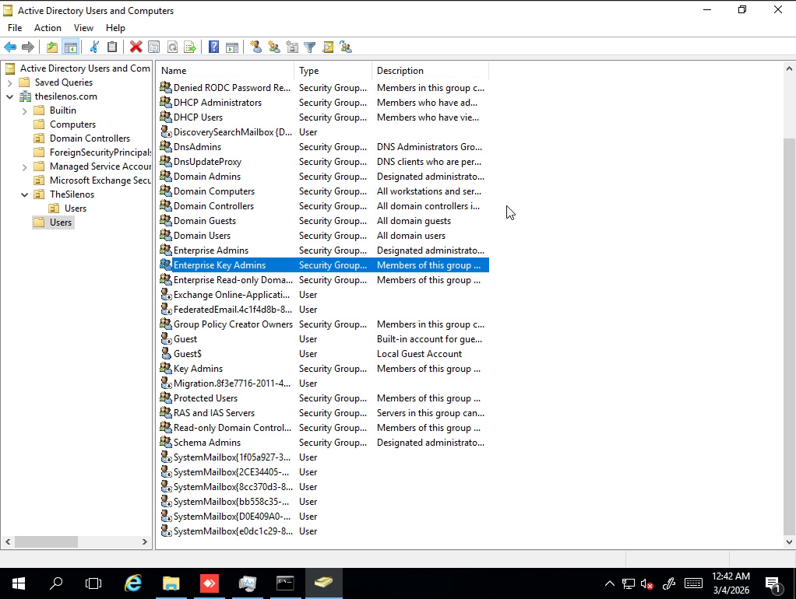Select Users OU under TheSilenos

pyautogui.click(x=76, y=208)
